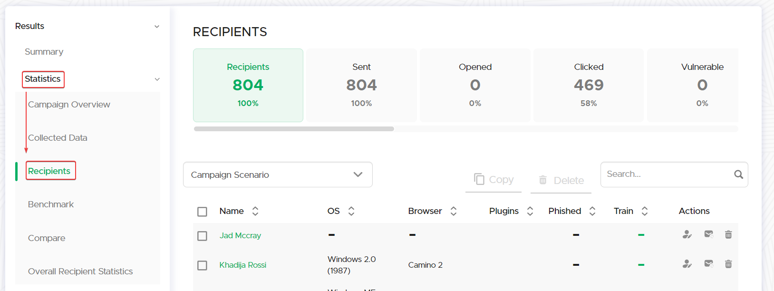Click the Copy button
Screen dimensions: 774x291
(x=493, y=180)
